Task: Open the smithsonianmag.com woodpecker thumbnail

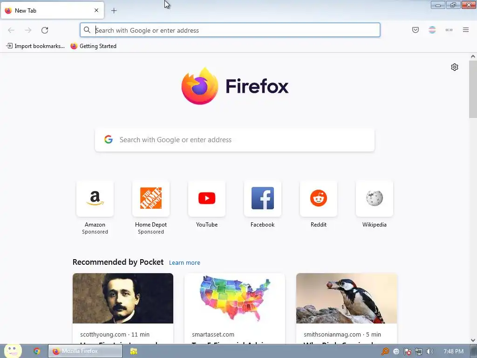Action: [347, 298]
